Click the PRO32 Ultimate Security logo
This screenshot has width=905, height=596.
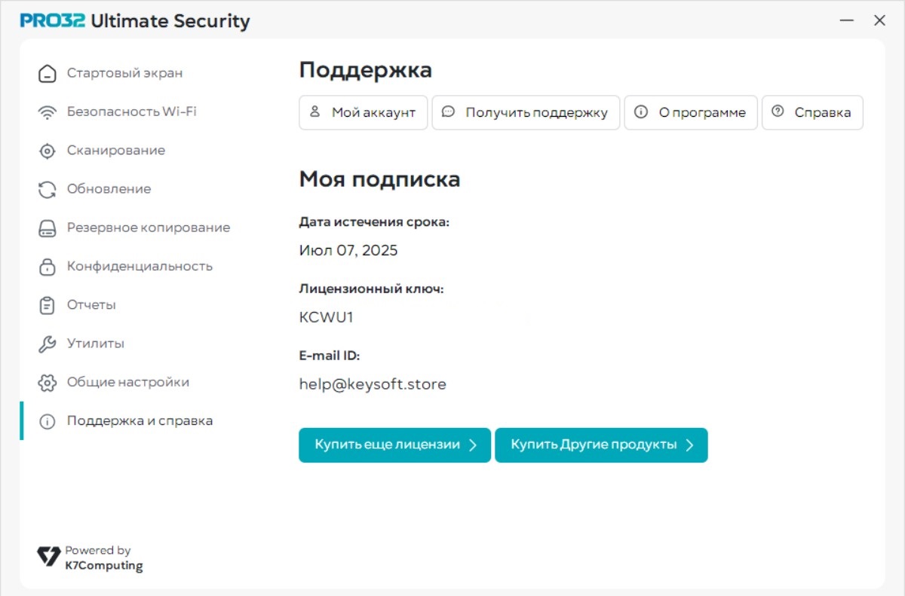[x=135, y=21]
